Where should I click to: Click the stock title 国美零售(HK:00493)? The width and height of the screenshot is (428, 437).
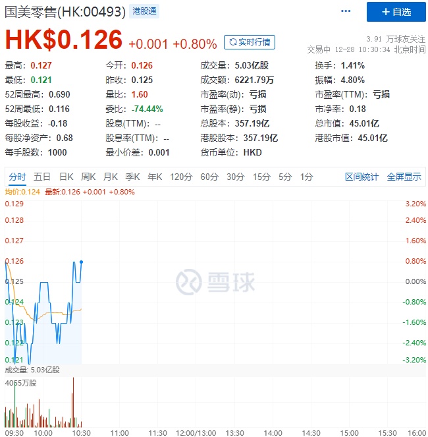[65, 12]
